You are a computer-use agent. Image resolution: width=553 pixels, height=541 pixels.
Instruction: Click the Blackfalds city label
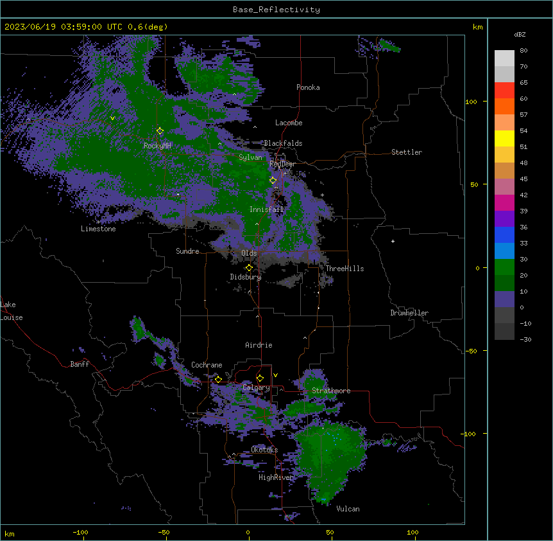point(283,143)
